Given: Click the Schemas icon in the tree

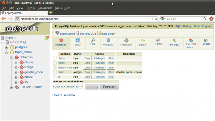Looking at the screenshot, I should [x=17, y=57].
